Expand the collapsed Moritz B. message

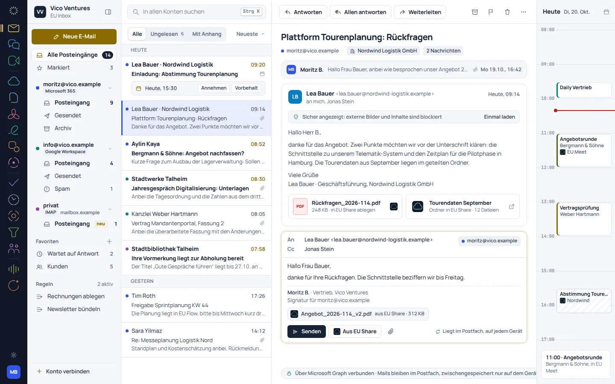click(x=404, y=70)
